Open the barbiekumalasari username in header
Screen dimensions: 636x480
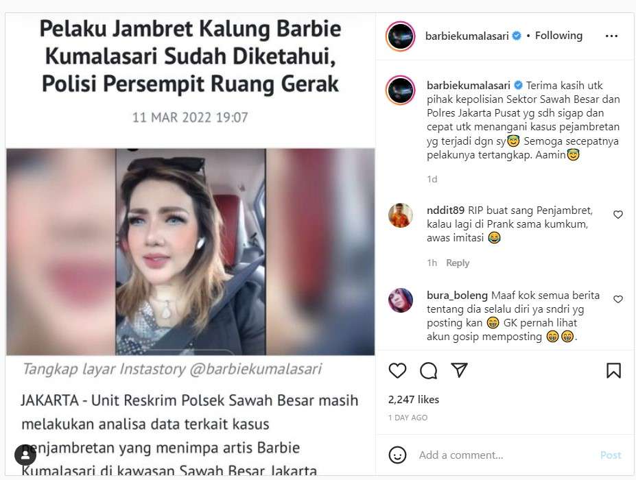pos(467,36)
